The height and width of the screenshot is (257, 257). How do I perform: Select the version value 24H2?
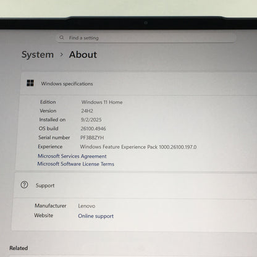(x=87, y=111)
